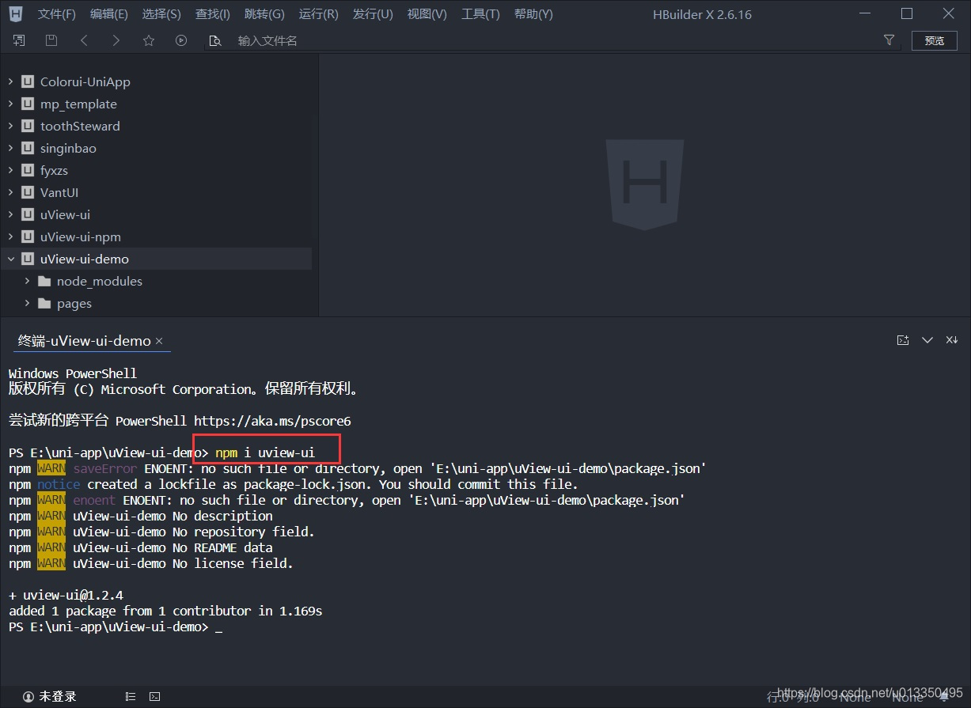This screenshot has width=971, height=708.
Task: Expand the singinbao project
Action: tap(11, 148)
